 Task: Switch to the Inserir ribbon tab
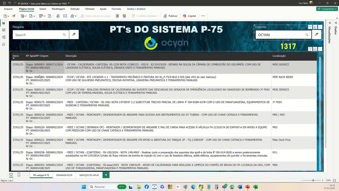click(x=43, y=9)
